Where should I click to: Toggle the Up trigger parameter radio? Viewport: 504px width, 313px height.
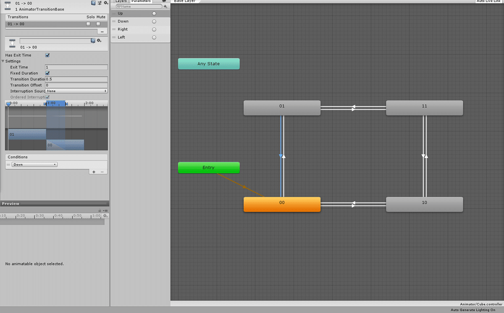[154, 13]
